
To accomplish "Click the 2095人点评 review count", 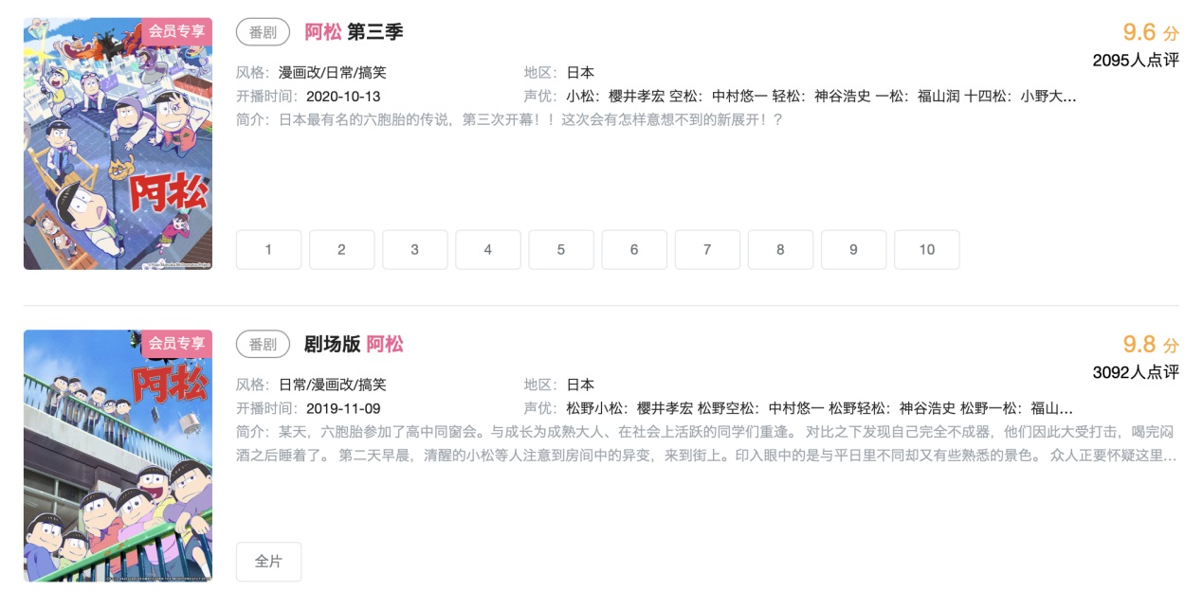I will click(x=1136, y=61).
